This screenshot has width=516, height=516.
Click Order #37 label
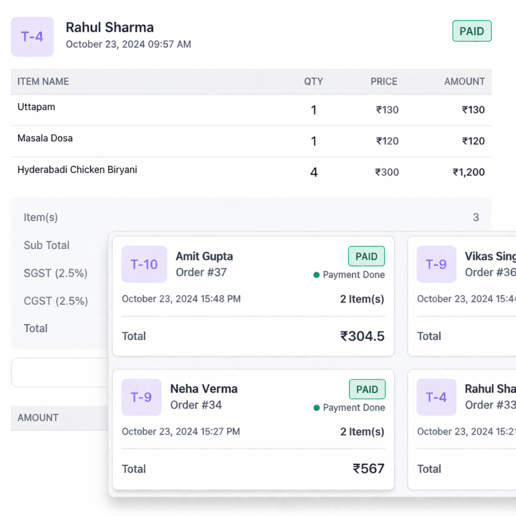(201, 272)
